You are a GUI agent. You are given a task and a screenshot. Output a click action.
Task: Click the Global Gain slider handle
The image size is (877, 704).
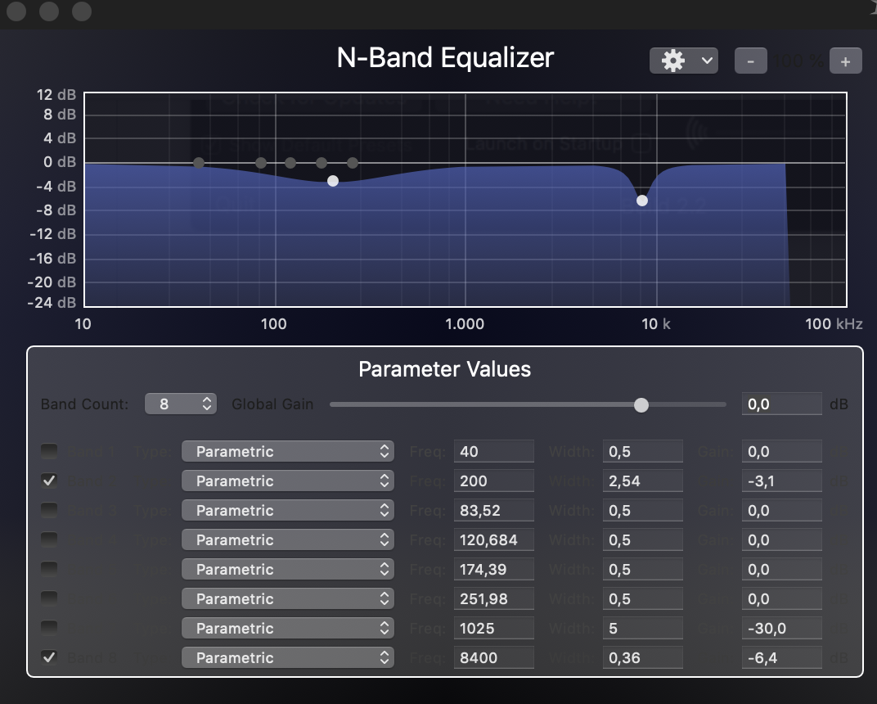641,404
